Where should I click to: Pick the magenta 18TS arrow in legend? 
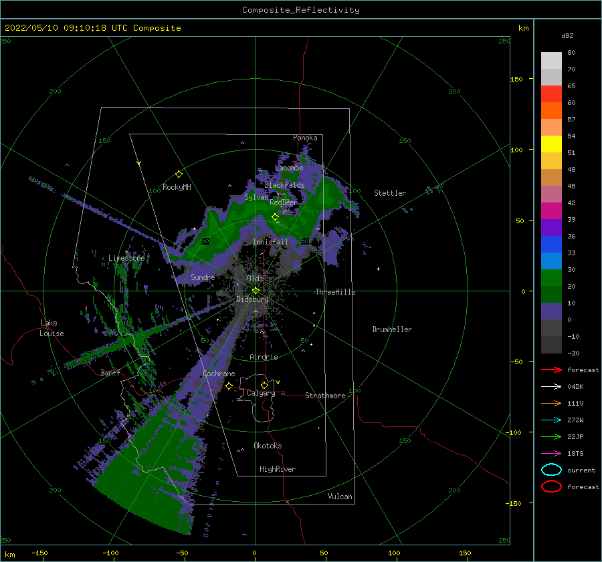tap(551, 453)
